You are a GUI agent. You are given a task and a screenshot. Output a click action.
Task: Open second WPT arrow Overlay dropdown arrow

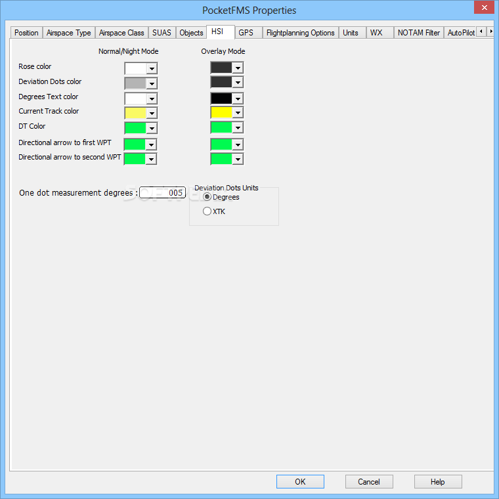click(x=238, y=159)
